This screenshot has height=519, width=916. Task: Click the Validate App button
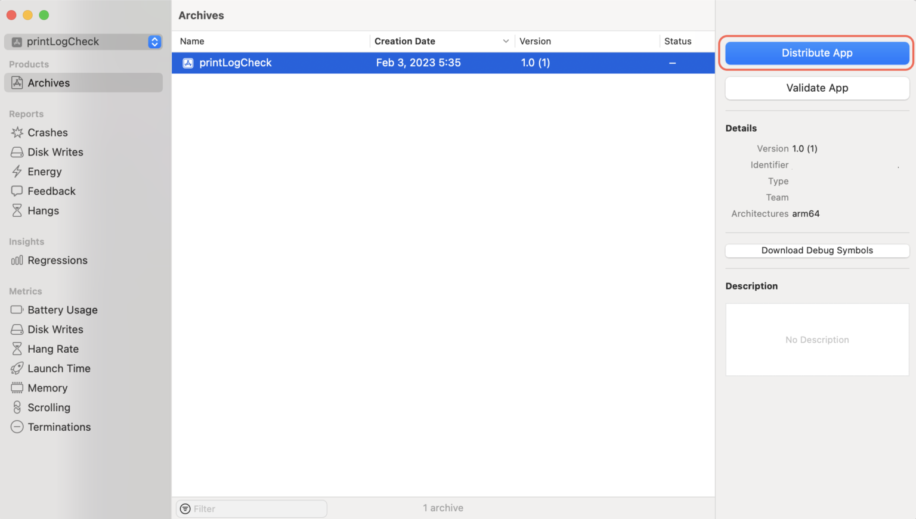click(x=816, y=88)
